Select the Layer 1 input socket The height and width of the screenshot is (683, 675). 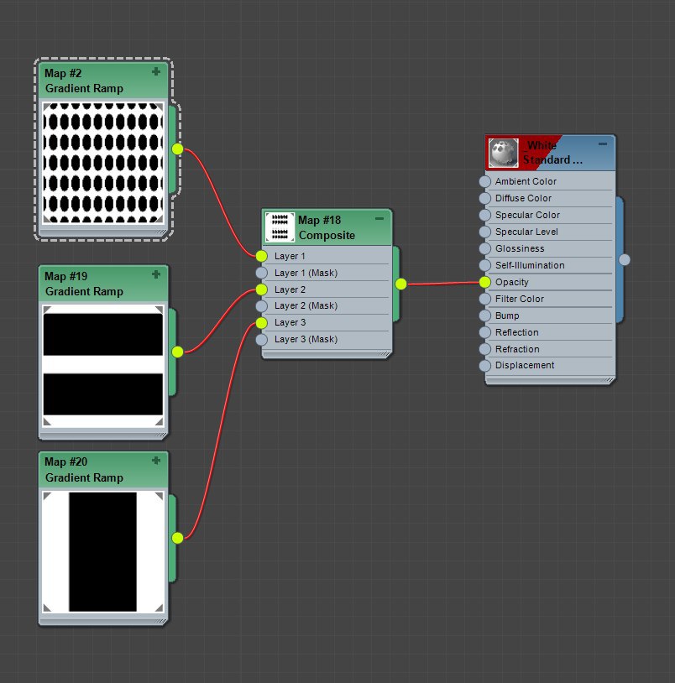click(261, 256)
